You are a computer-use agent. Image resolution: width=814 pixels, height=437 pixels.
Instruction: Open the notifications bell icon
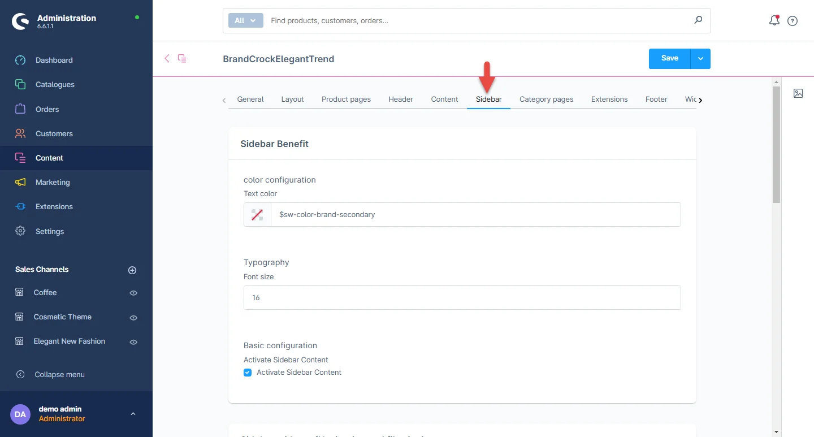[x=774, y=21]
